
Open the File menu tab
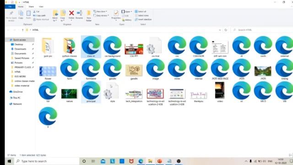tap(10, 6)
